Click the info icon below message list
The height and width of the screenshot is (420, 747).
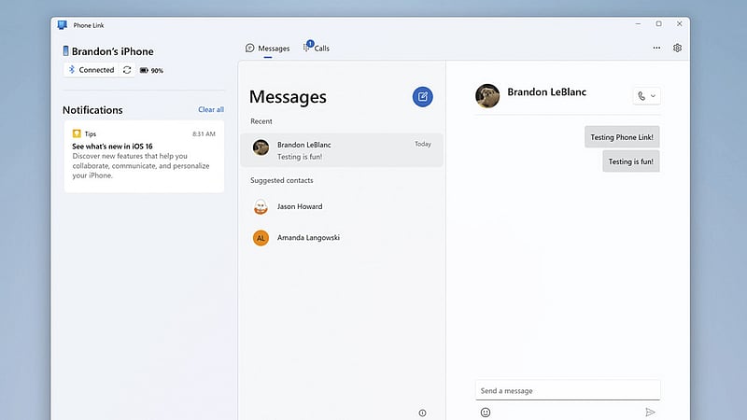[x=423, y=413]
